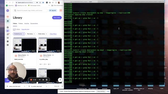Restart recording with the undo arrow
168x94 pixels.
tap(40, 80)
